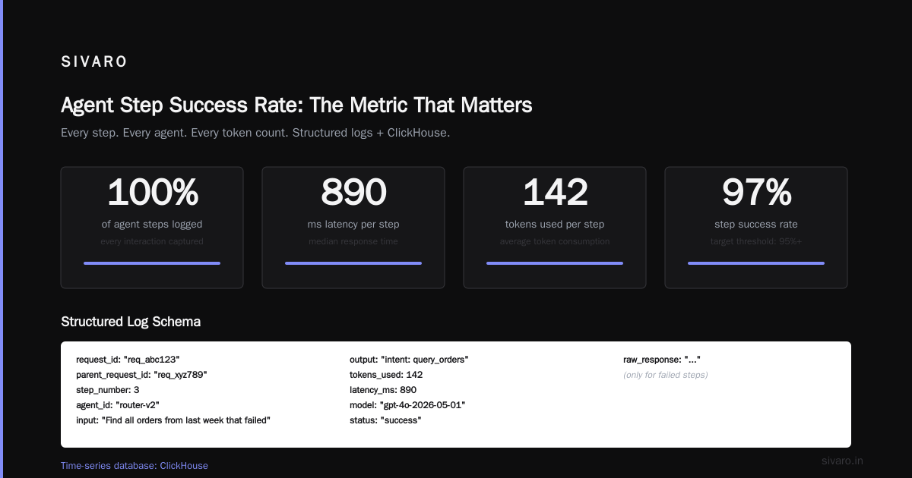Image resolution: width=912 pixels, height=478 pixels.
Task: Click Time-series database: ClickHouse text
Action: [x=135, y=466]
